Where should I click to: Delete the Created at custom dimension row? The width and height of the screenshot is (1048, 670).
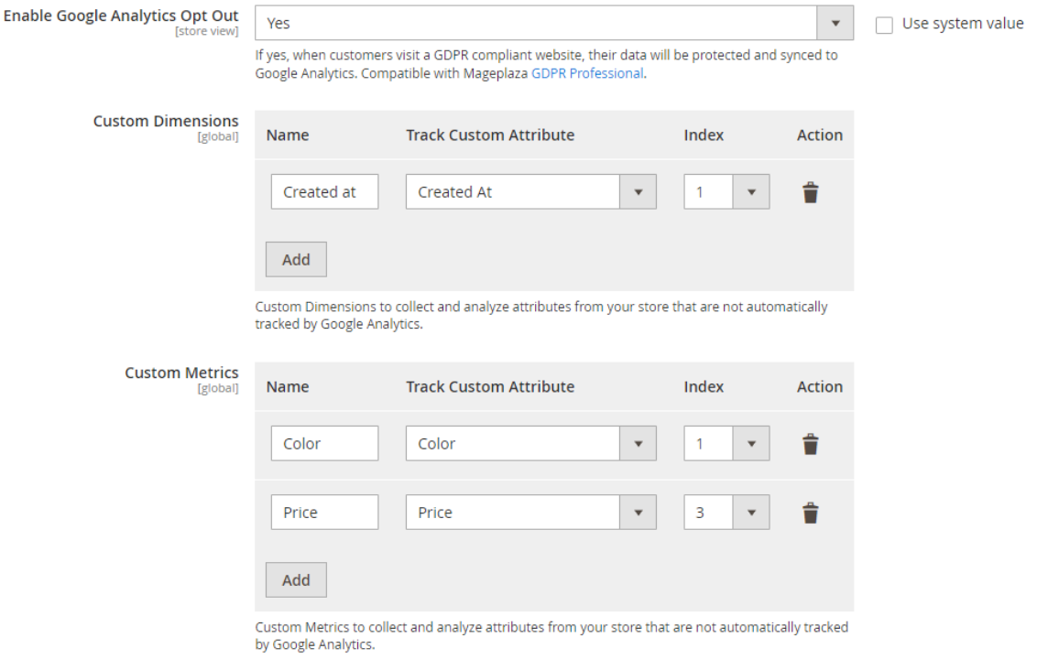point(810,193)
